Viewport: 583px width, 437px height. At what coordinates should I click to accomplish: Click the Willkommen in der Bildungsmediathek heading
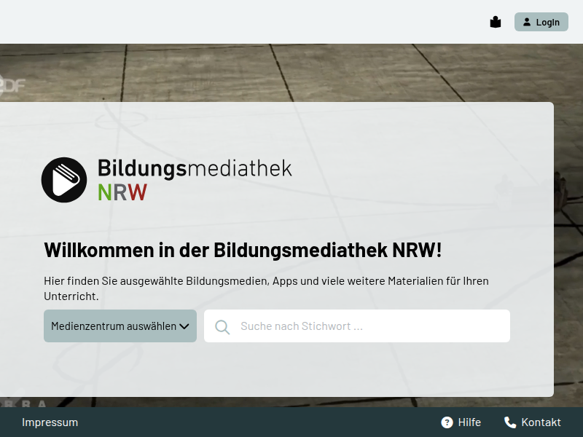pyautogui.click(x=243, y=250)
